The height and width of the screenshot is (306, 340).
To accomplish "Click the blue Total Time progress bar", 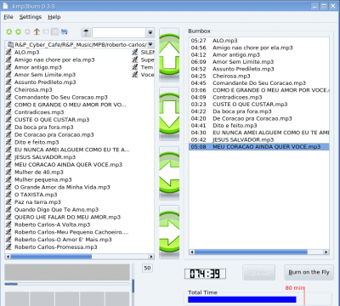I will pyautogui.click(x=242, y=299).
